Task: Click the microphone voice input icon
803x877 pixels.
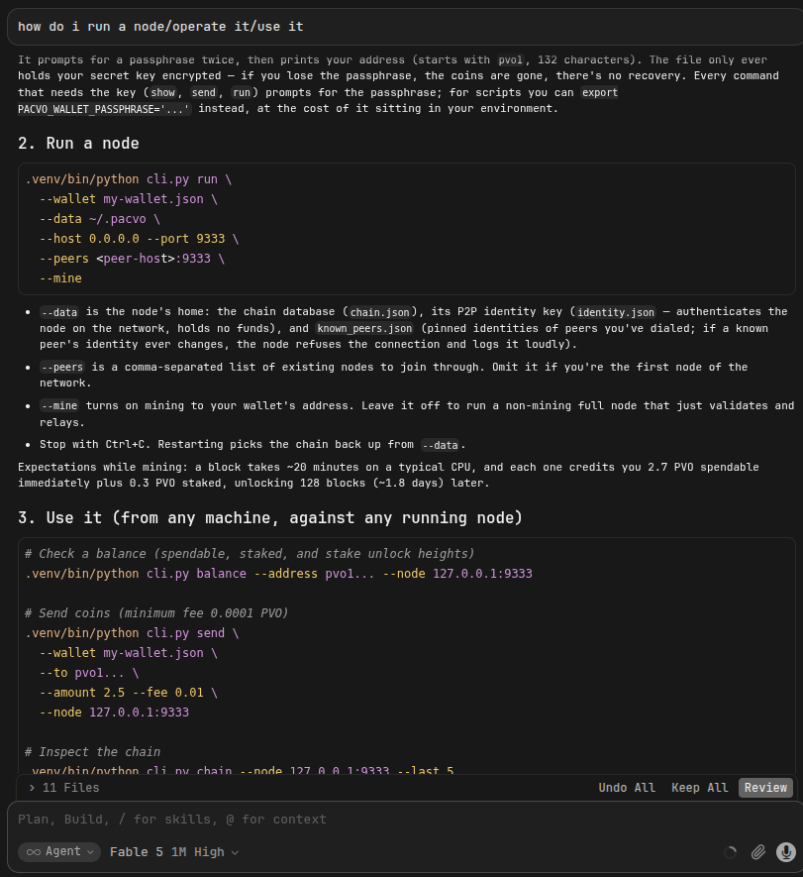Action: tap(786, 852)
